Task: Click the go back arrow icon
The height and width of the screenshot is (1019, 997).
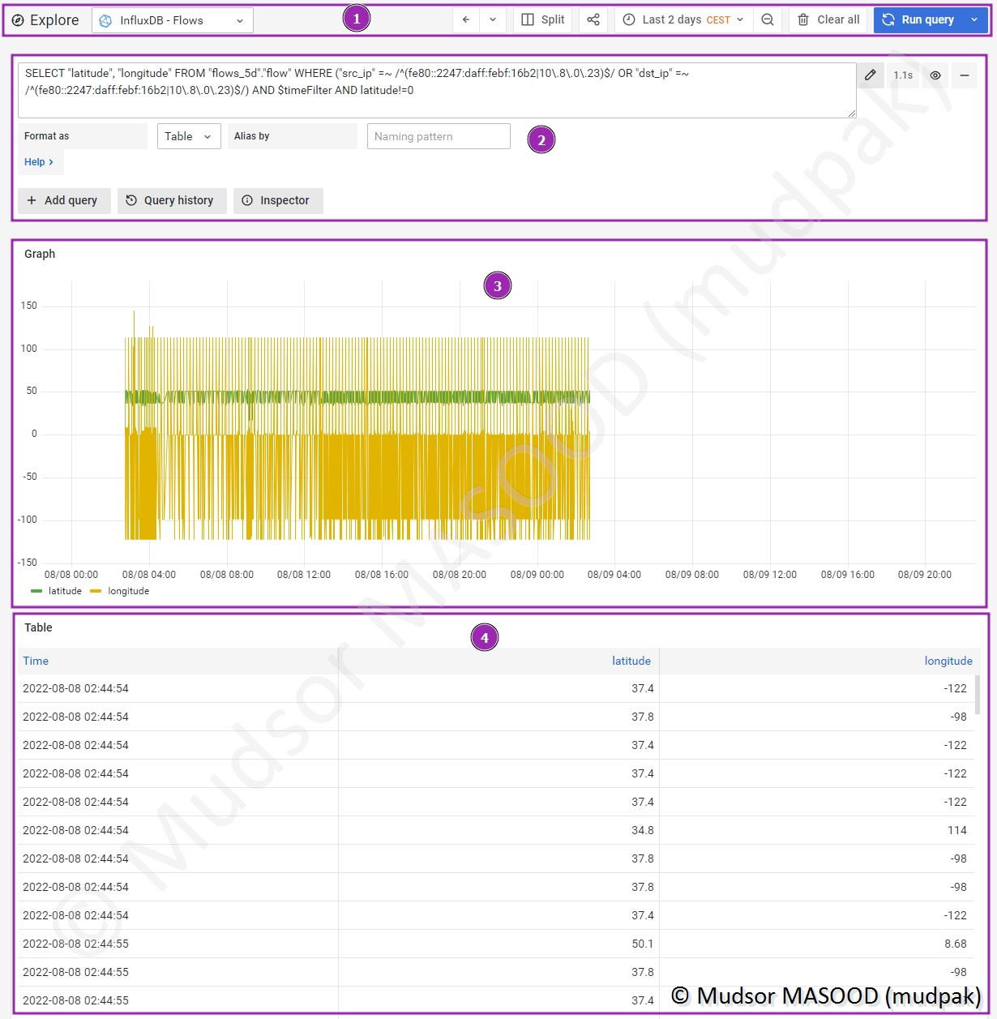Action: [466, 20]
